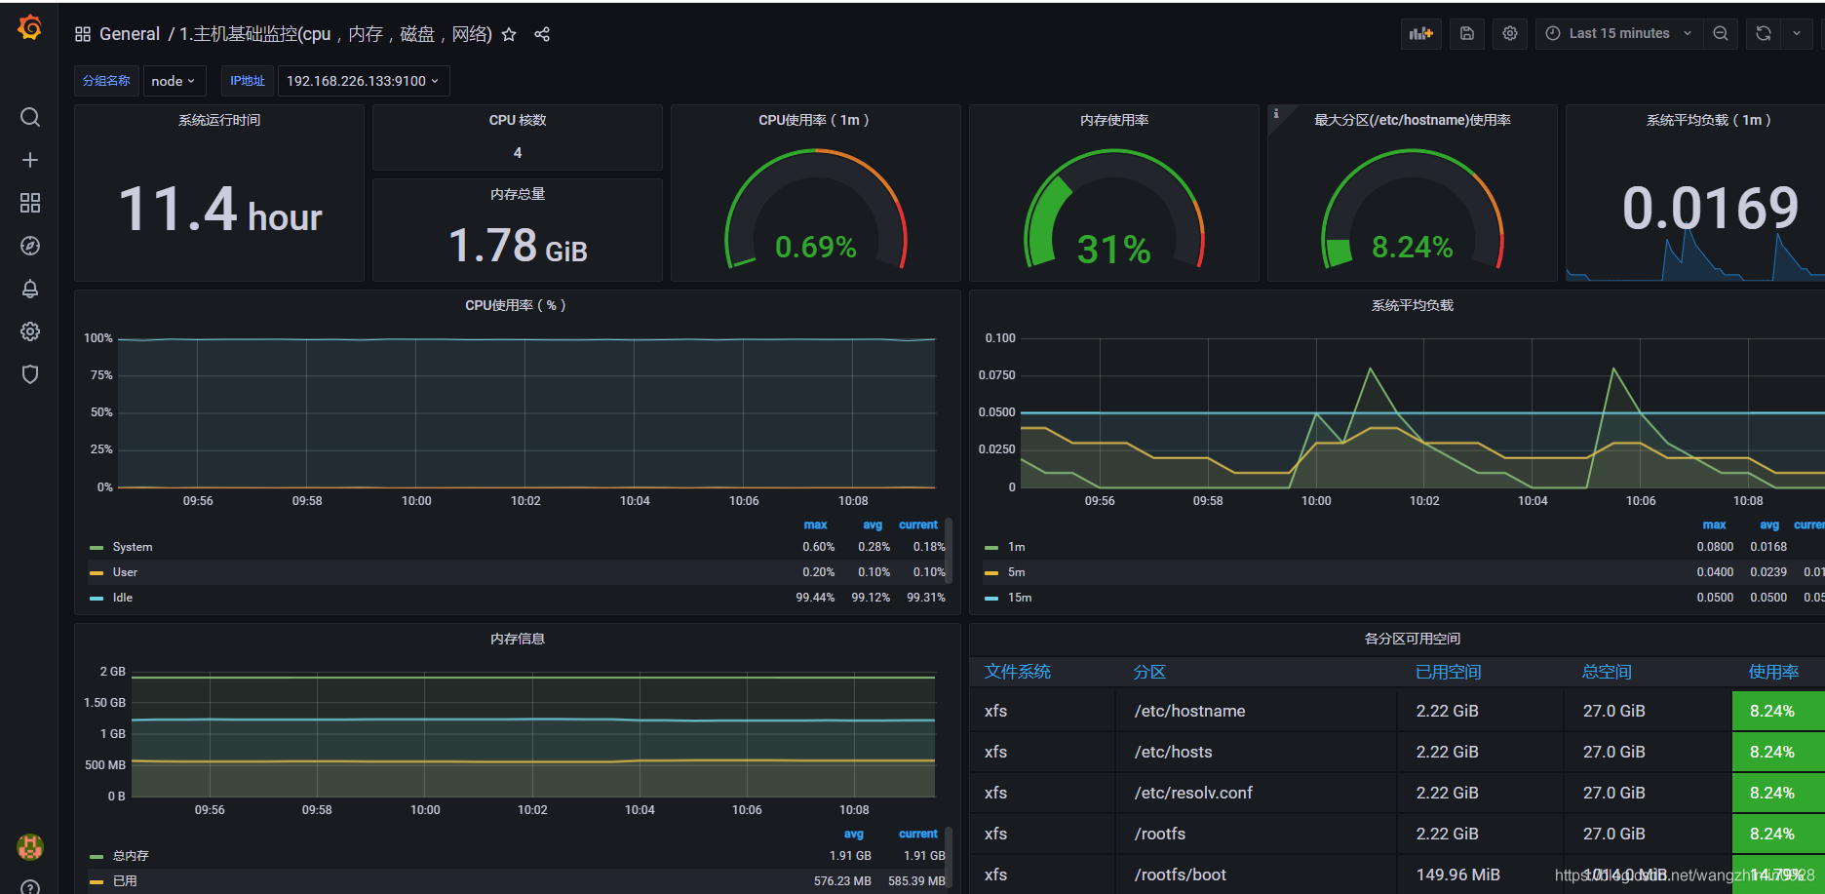The width and height of the screenshot is (1825, 894).
Task: Open Server Admin shield icon
Action: click(29, 374)
